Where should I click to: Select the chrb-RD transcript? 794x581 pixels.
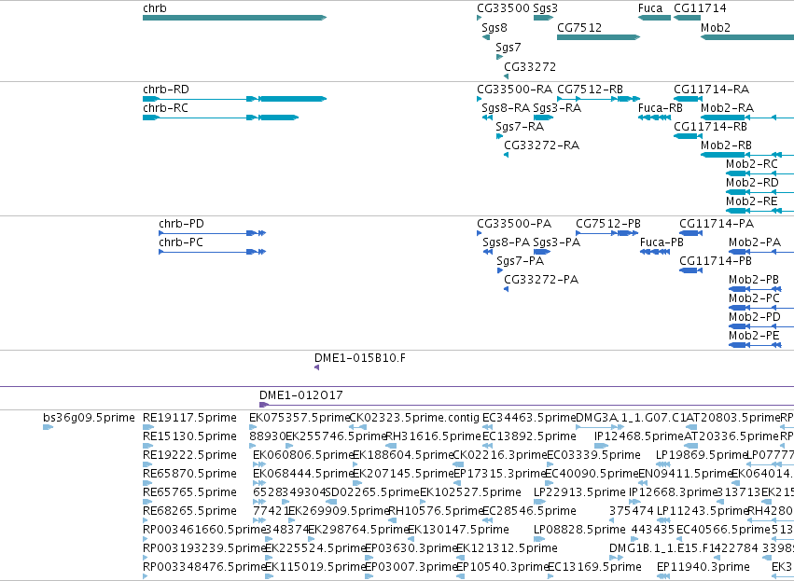click(234, 99)
